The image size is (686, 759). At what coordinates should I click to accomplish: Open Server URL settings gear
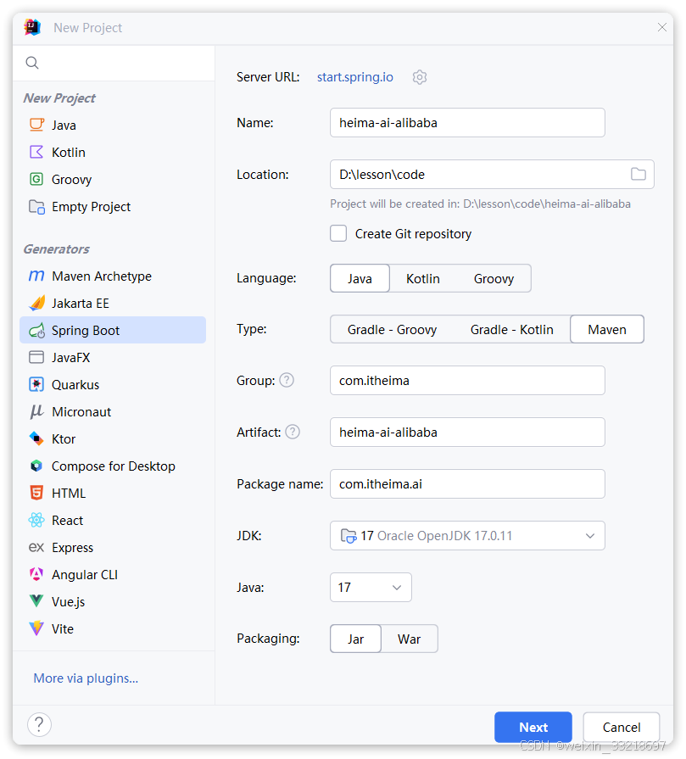(420, 77)
